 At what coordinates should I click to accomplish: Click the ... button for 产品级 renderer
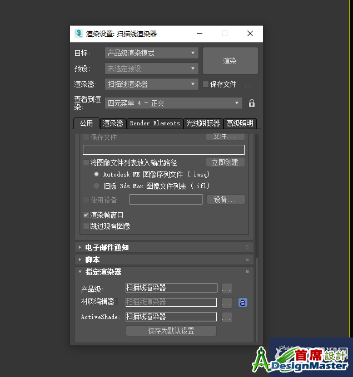(x=227, y=288)
